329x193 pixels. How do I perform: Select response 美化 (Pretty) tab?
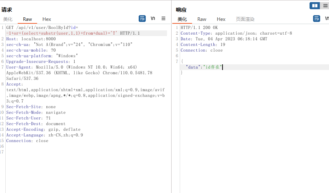182,19
